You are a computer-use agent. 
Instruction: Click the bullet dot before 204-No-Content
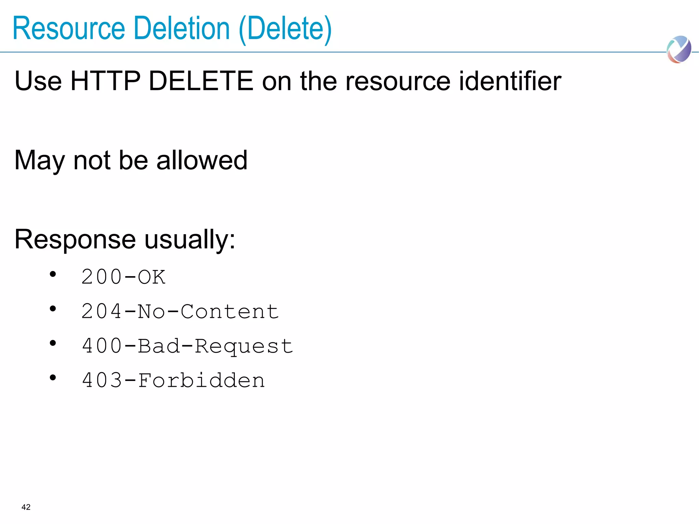pos(53,309)
